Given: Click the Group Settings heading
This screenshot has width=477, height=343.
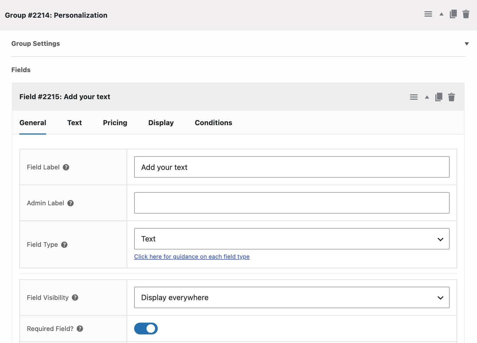Looking at the screenshot, I should (35, 43).
